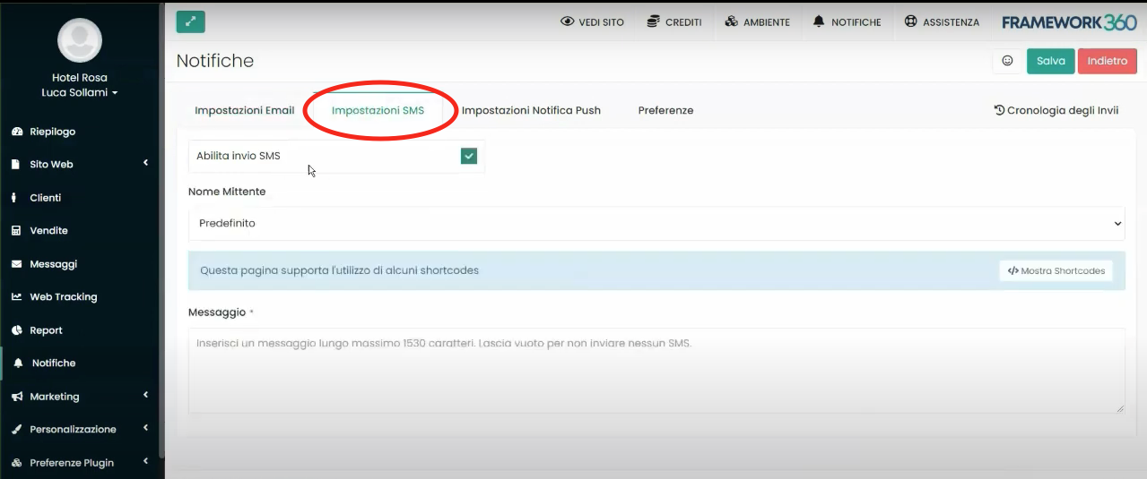Click the smiley face icon button
The width and height of the screenshot is (1147, 479).
(x=1007, y=61)
